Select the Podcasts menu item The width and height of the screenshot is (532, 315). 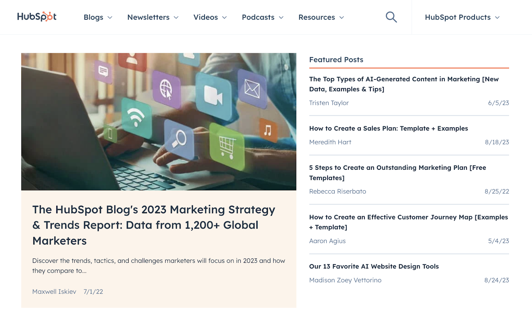(258, 17)
